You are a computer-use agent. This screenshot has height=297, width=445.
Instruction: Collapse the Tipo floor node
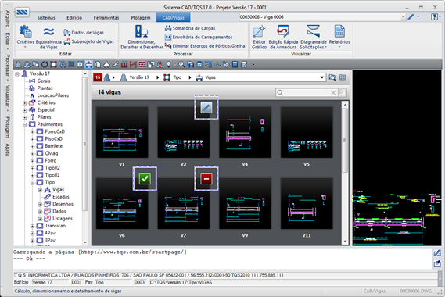32,183
